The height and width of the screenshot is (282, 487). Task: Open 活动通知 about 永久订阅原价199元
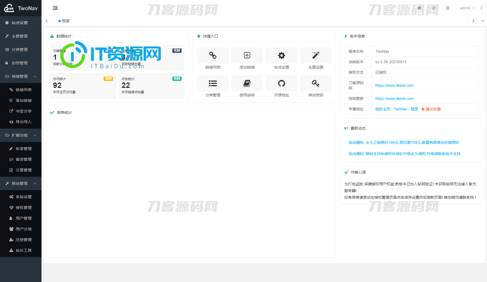404,142
